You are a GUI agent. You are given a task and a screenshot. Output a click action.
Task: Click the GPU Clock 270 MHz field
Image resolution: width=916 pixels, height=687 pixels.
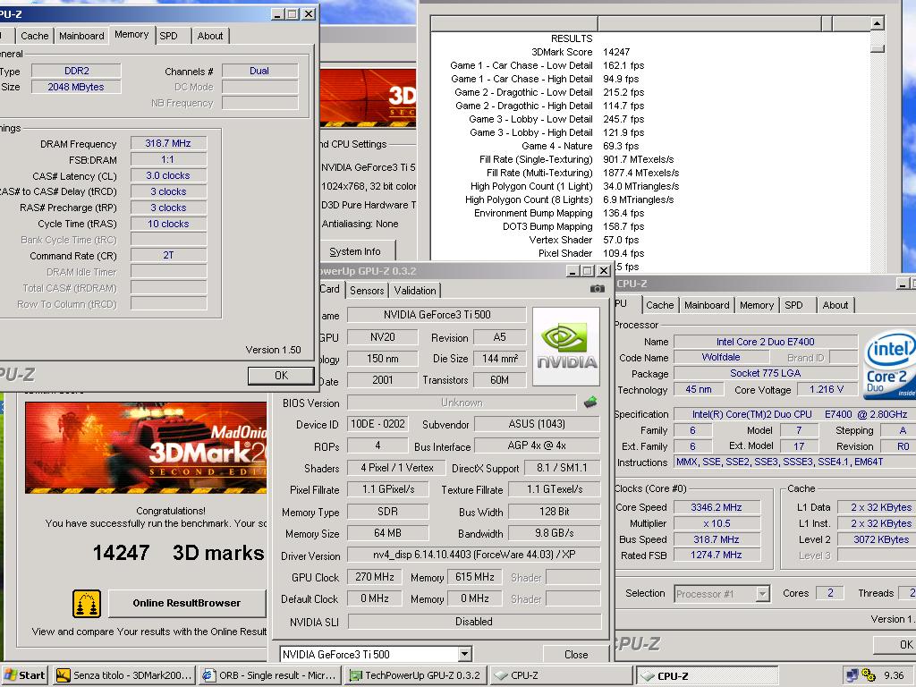coord(375,577)
